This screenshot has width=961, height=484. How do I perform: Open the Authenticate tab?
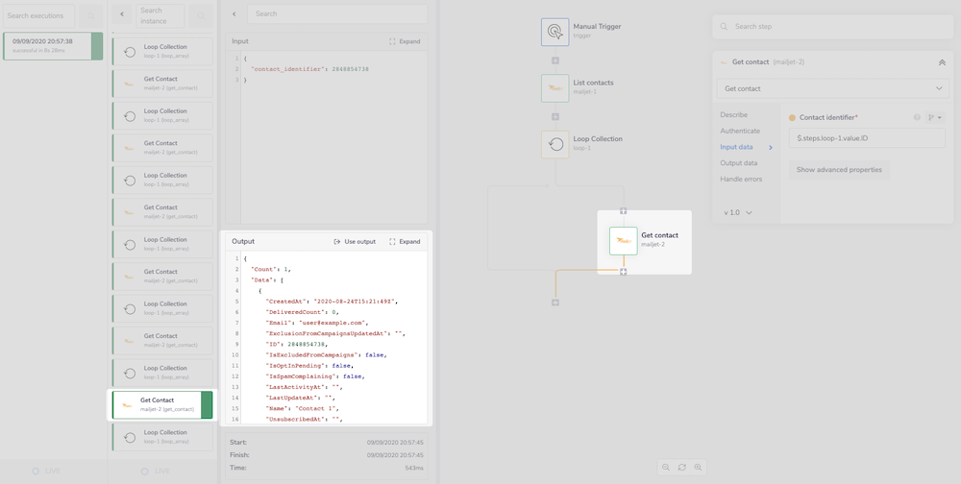740,131
